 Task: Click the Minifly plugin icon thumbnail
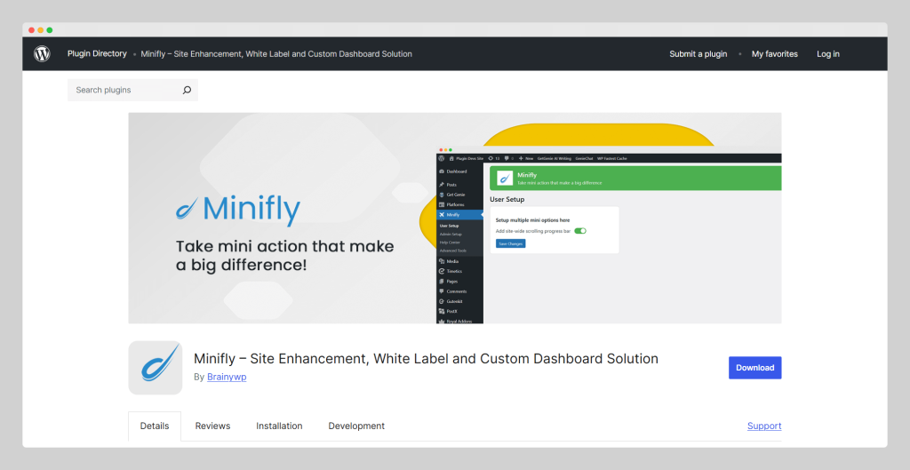pos(156,368)
